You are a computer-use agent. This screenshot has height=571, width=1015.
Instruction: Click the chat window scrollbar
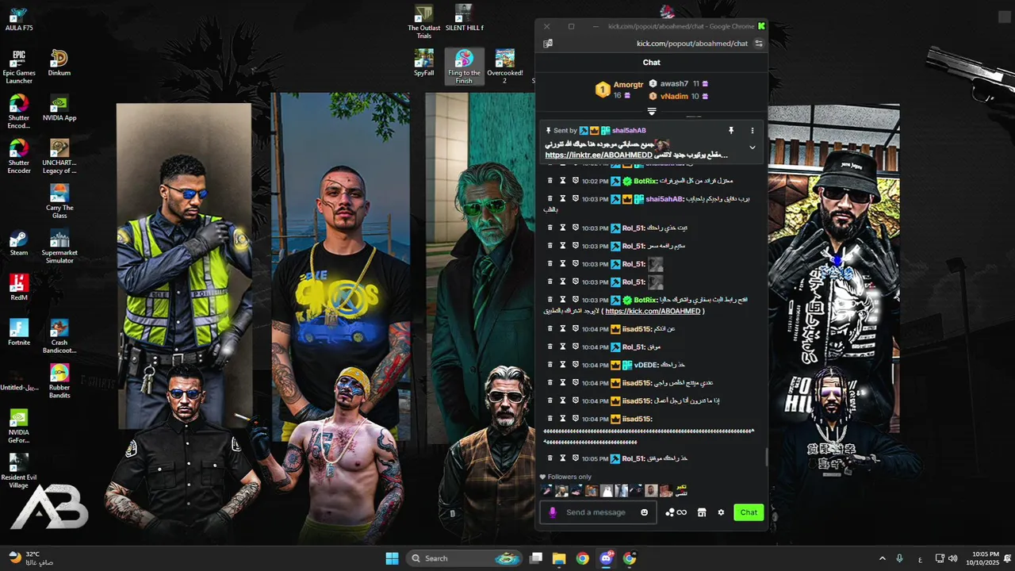coord(766,457)
